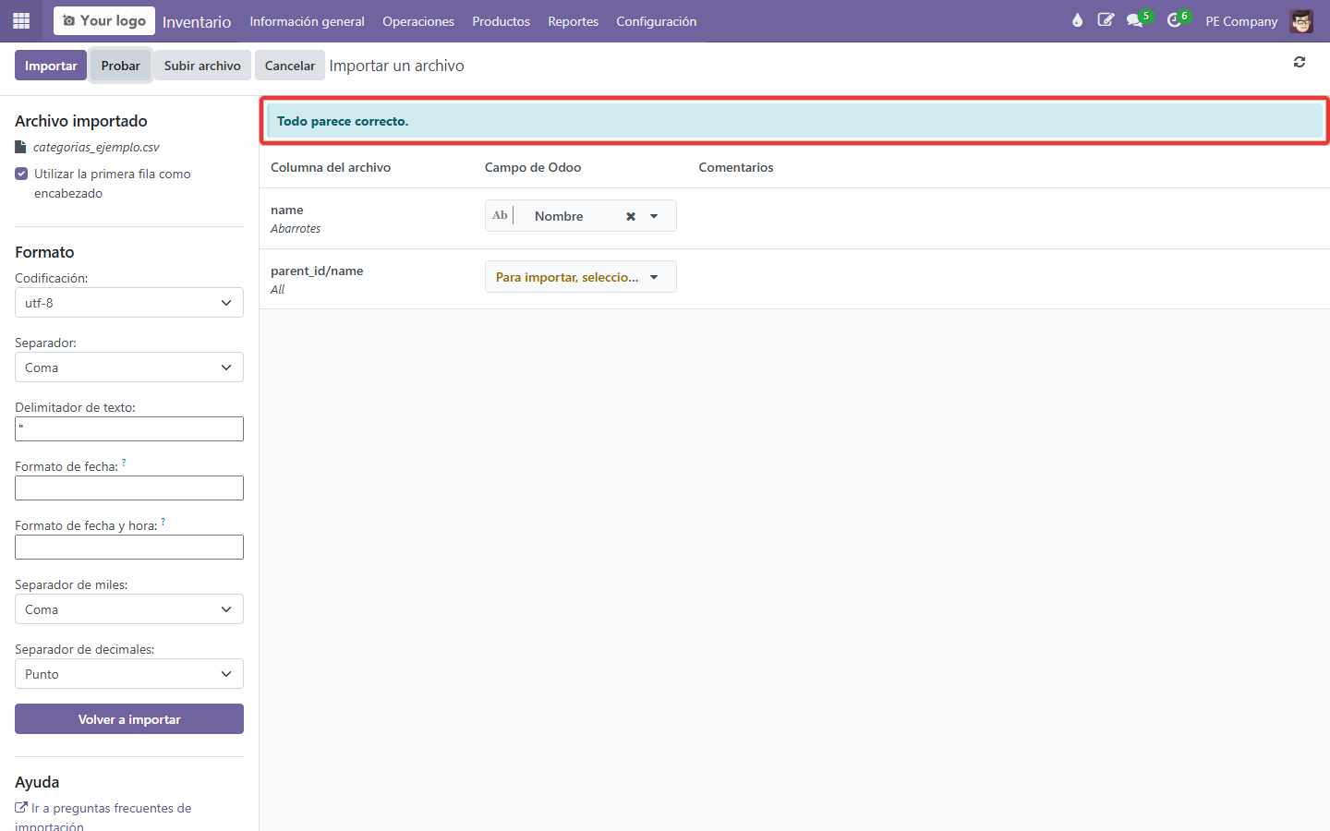Click the Columna del archivo header
The height and width of the screenshot is (831, 1330).
tap(331, 167)
